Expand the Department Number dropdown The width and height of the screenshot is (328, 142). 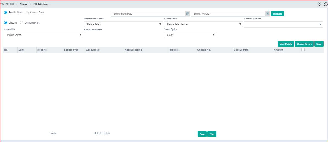pos(123,24)
